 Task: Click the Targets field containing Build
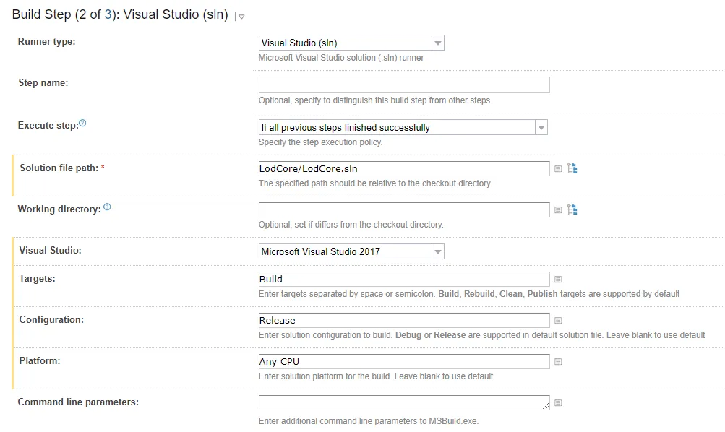pyautogui.click(x=404, y=280)
